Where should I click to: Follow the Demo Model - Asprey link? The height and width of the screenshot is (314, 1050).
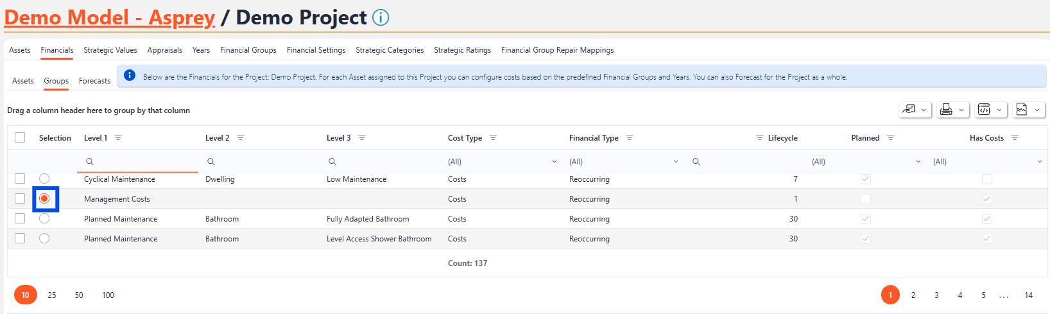[x=110, y=17]
